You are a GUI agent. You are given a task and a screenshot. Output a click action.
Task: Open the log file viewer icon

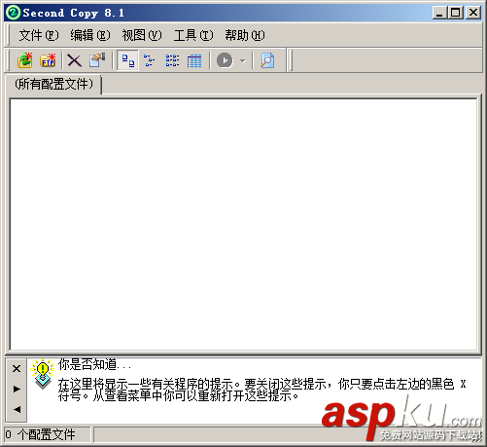pos(267,60)
